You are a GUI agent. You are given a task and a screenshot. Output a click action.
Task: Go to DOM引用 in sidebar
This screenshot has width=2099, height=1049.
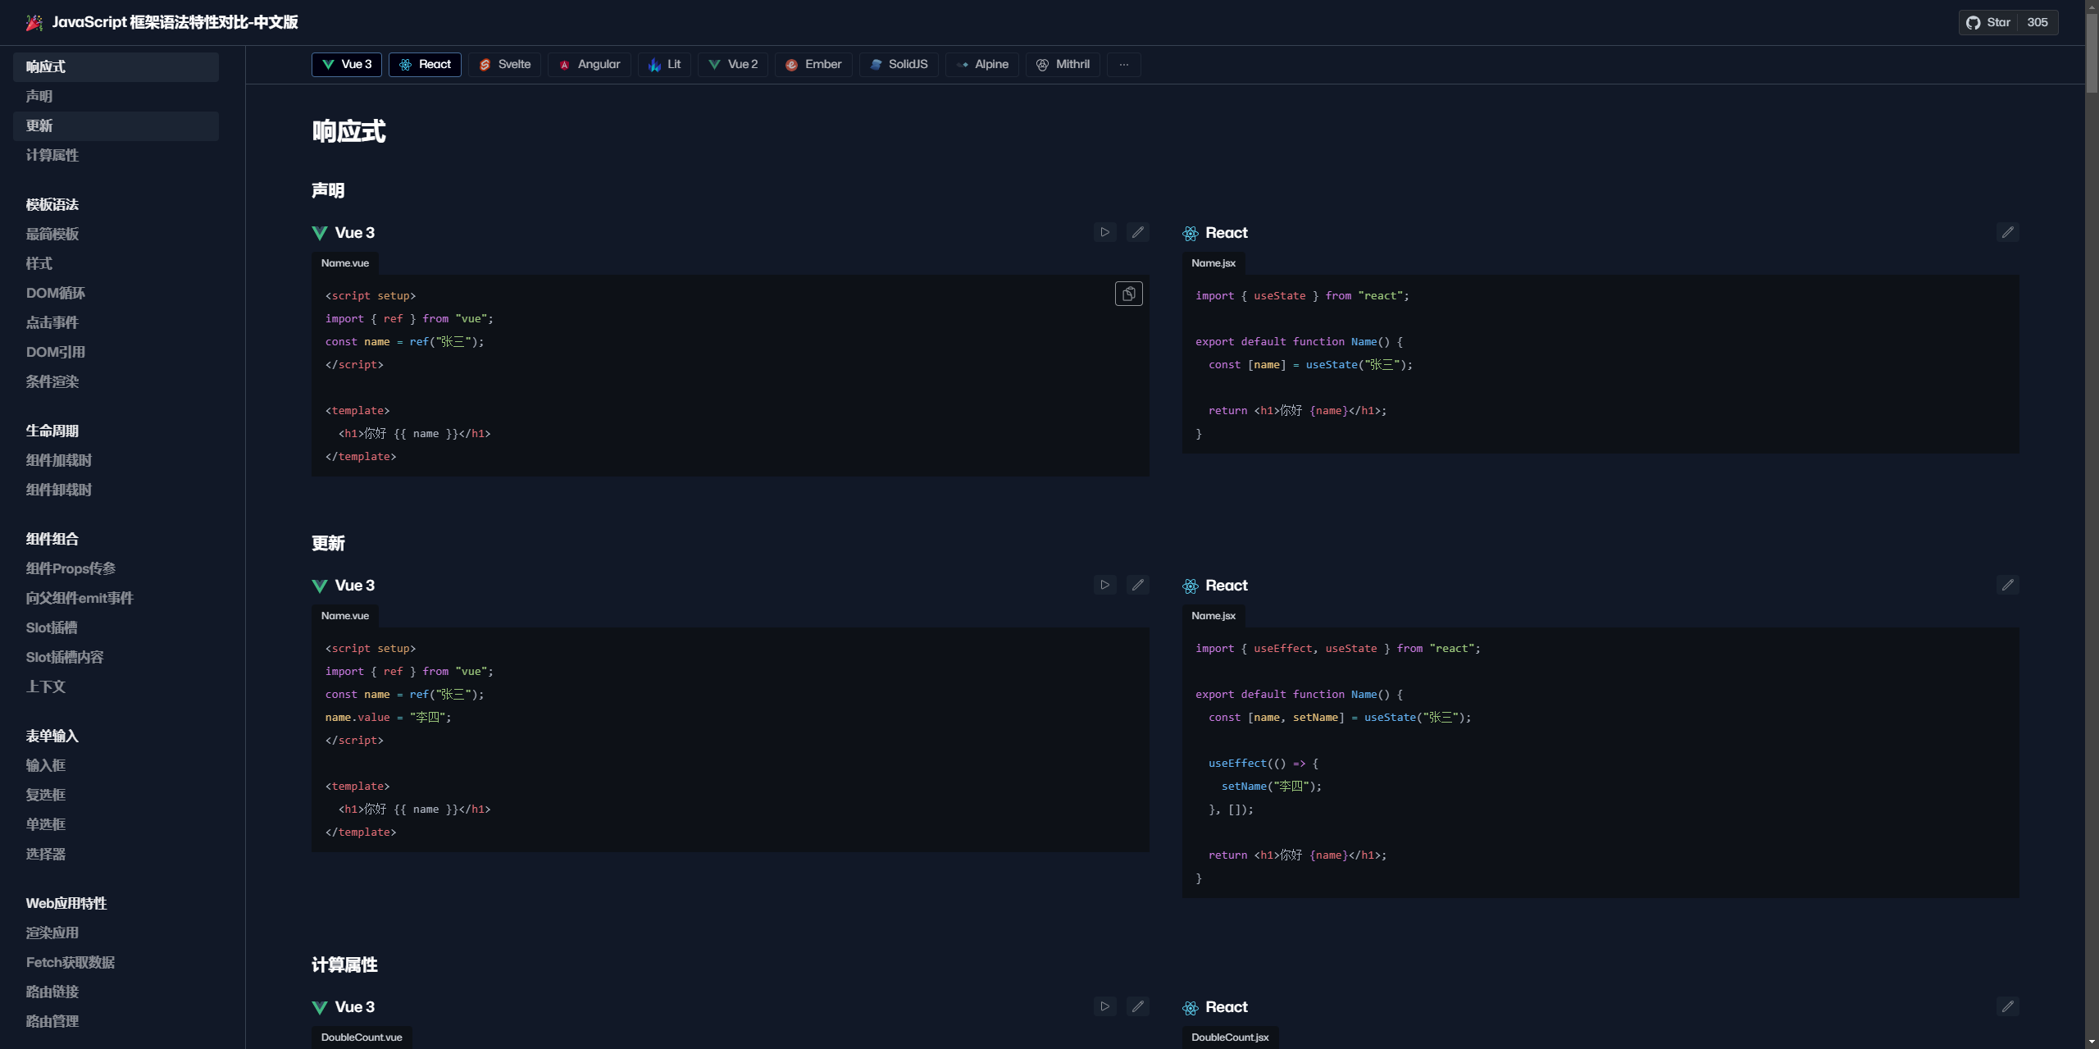(x=116, y=352)
